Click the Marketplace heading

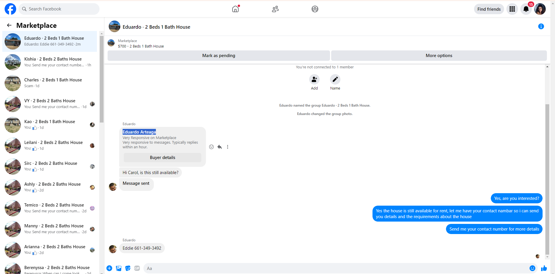36,25
